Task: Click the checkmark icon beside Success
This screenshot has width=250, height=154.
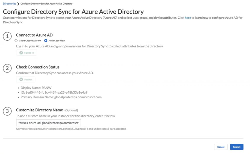Action: 21,80
